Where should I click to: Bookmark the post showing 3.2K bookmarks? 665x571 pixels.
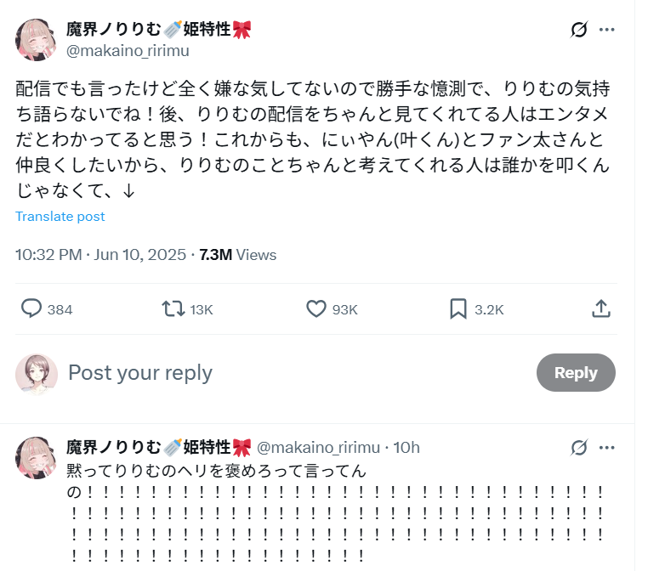click(x=458, y=308)
